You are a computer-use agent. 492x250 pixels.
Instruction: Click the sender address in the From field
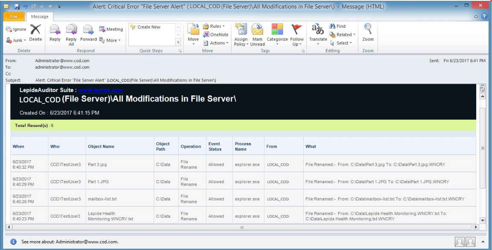62,61
